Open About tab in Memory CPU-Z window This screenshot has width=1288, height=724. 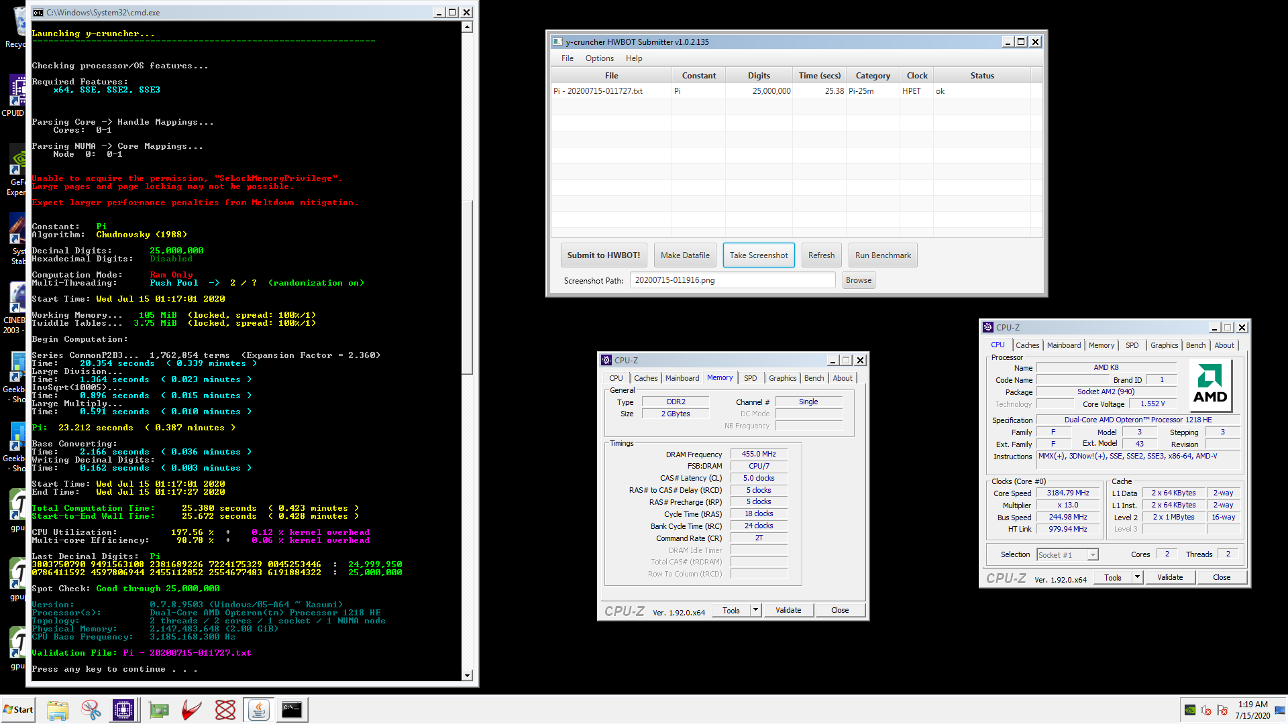pos(843,378)
